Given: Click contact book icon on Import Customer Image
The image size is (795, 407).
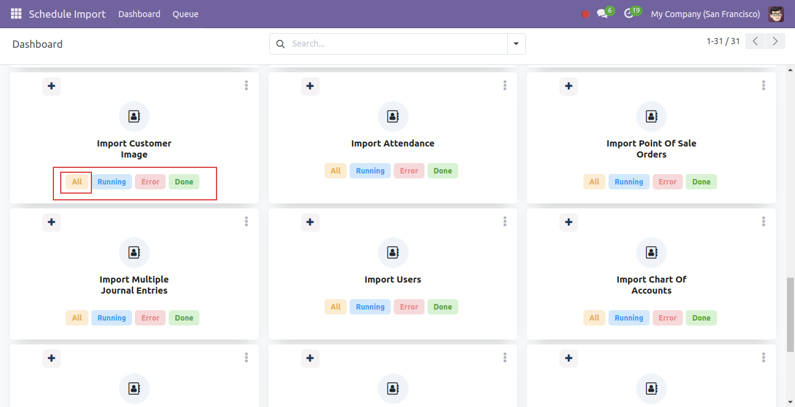Looking at the screenshot, I should pos(134,116).
